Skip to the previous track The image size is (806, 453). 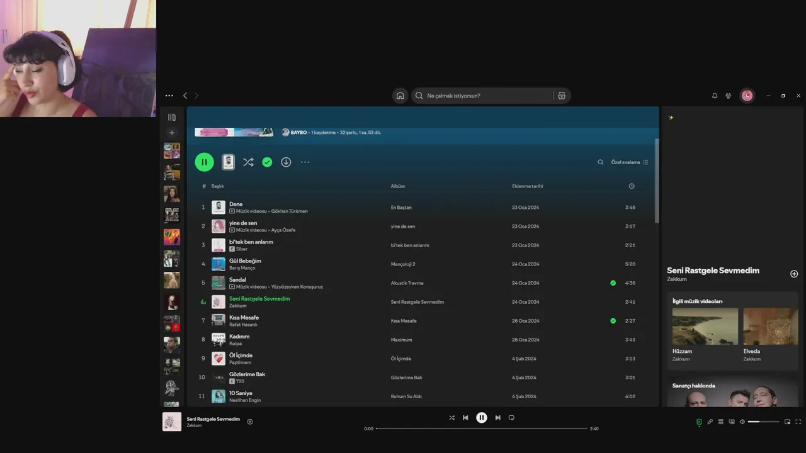(465, 418)
